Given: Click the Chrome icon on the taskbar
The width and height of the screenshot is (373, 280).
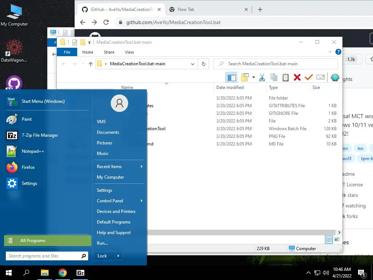Looking at the screenshot, I should click(63, 273).
